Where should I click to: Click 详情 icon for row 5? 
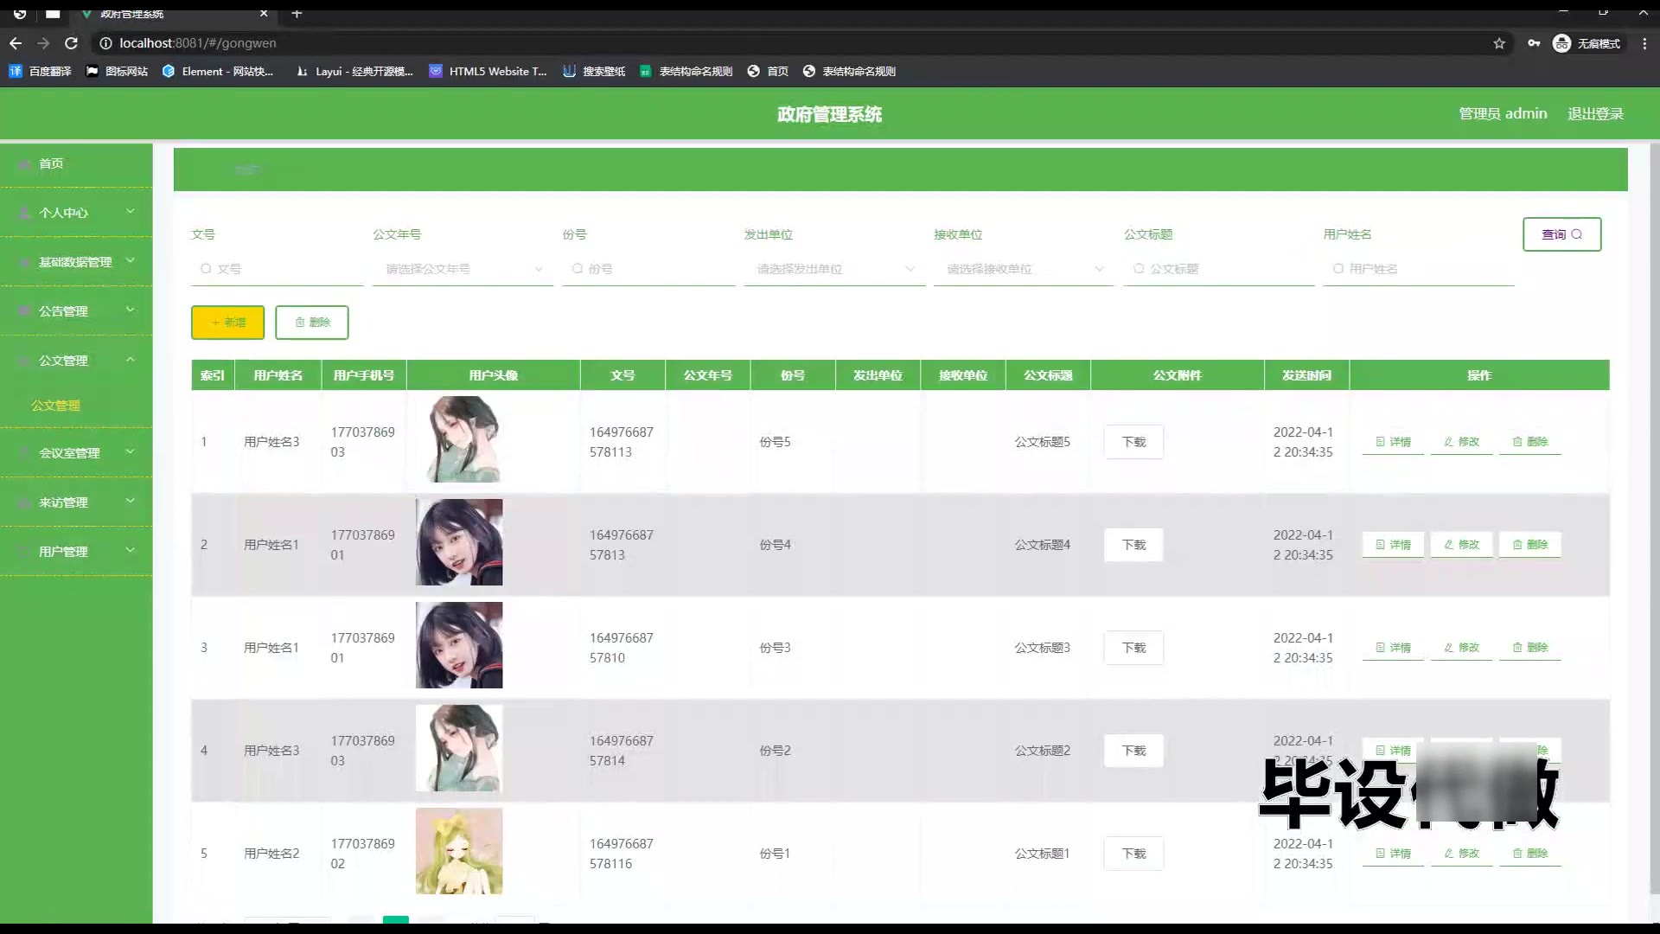coord(1393,854)
